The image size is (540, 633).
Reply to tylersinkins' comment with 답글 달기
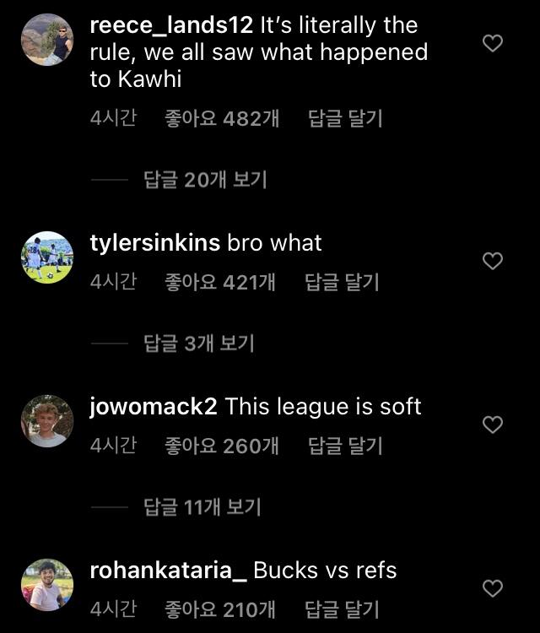coord(342,282)
